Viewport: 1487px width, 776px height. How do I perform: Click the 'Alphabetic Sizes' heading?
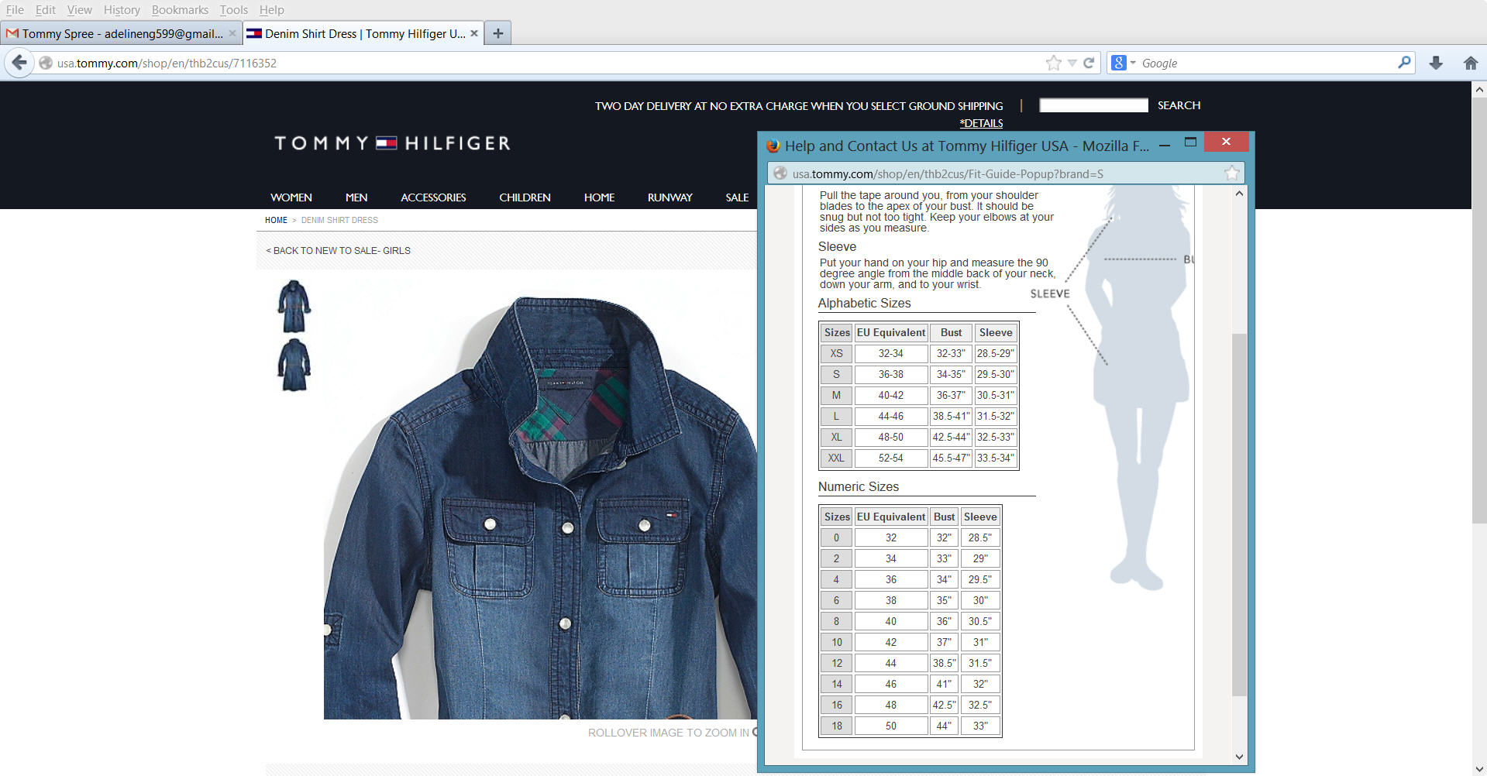864,303
